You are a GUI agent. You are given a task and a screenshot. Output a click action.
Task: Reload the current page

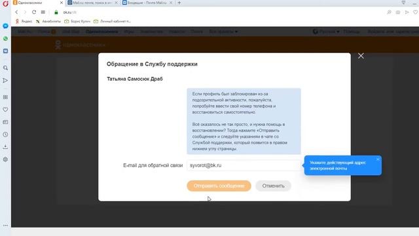tap(34, 12)
